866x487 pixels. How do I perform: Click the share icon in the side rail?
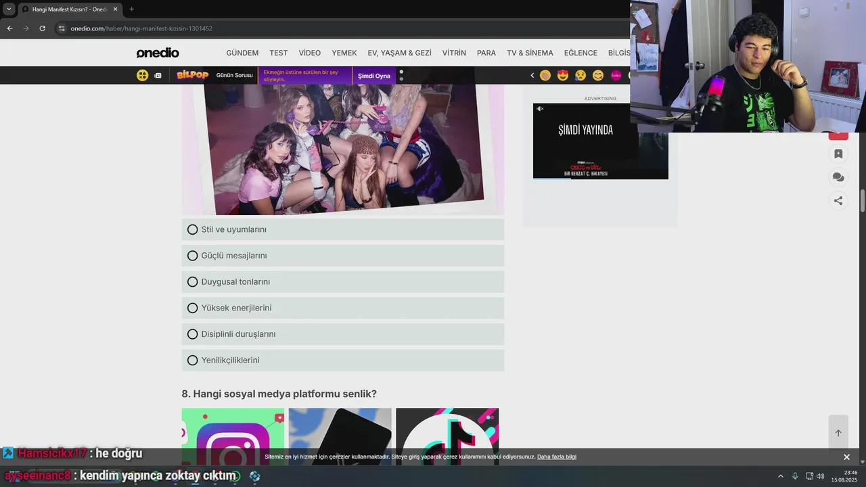[x=838, y=200]
